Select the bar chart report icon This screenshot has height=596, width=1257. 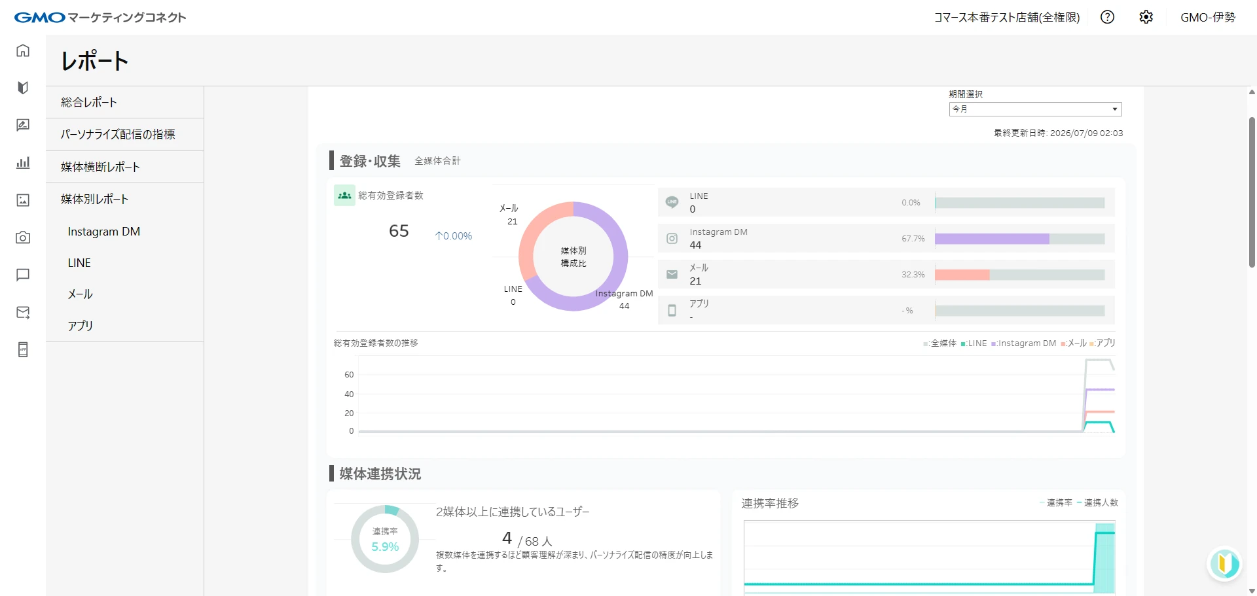coord(23,162)
